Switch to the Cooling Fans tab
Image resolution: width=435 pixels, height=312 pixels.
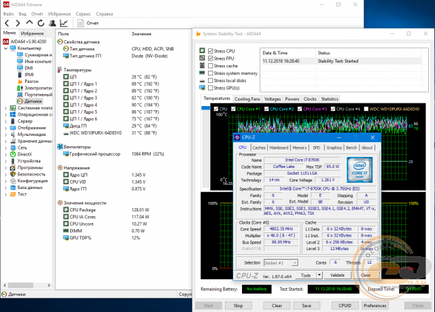[247, 99]
